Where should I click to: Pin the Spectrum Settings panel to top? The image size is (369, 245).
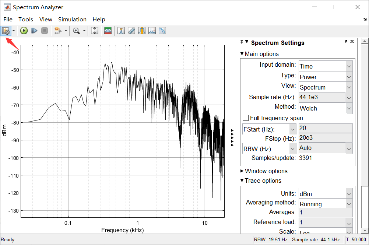coord(242,42)
